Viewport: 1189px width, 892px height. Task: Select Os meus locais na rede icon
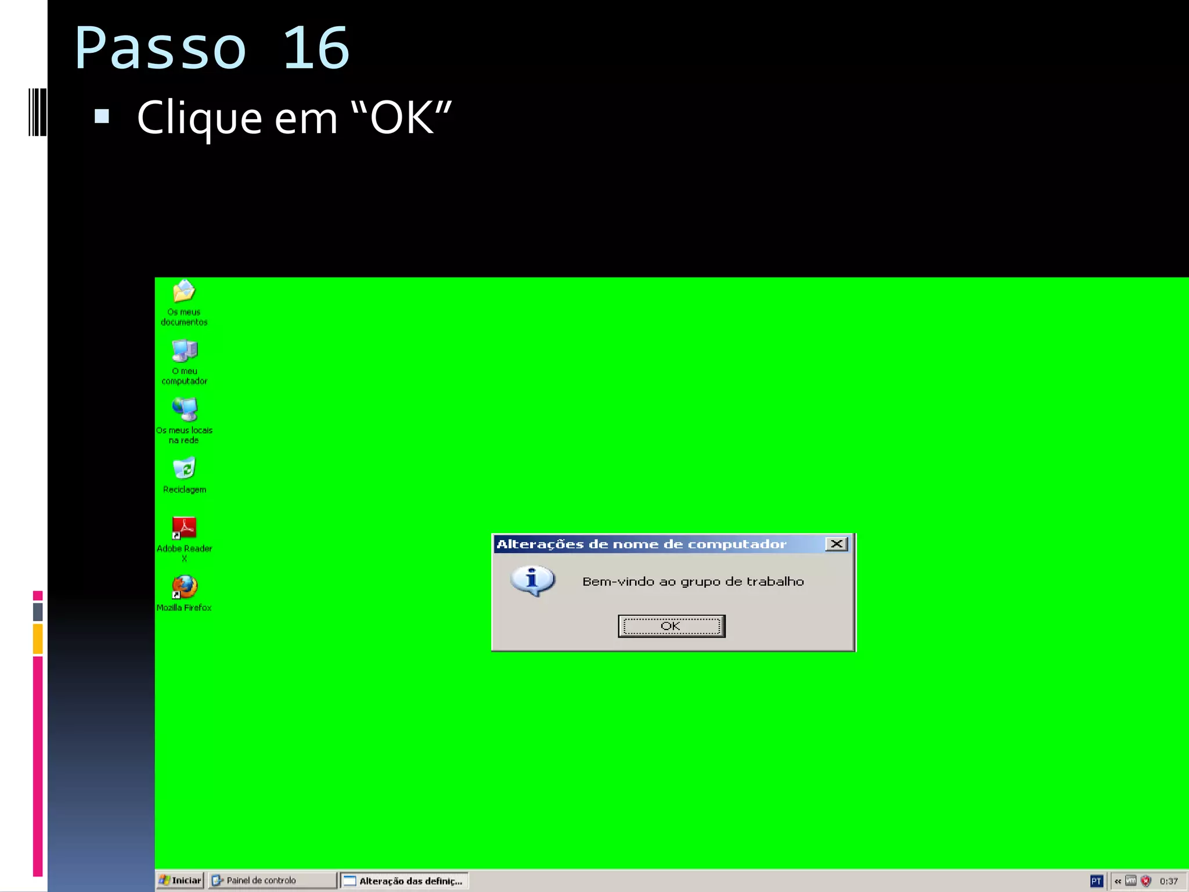coord(184,421)
